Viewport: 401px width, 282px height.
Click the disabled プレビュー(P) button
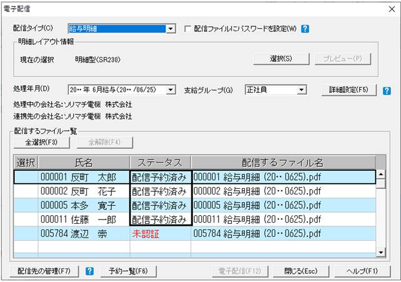pyautogui.click(x=343, y=59)
